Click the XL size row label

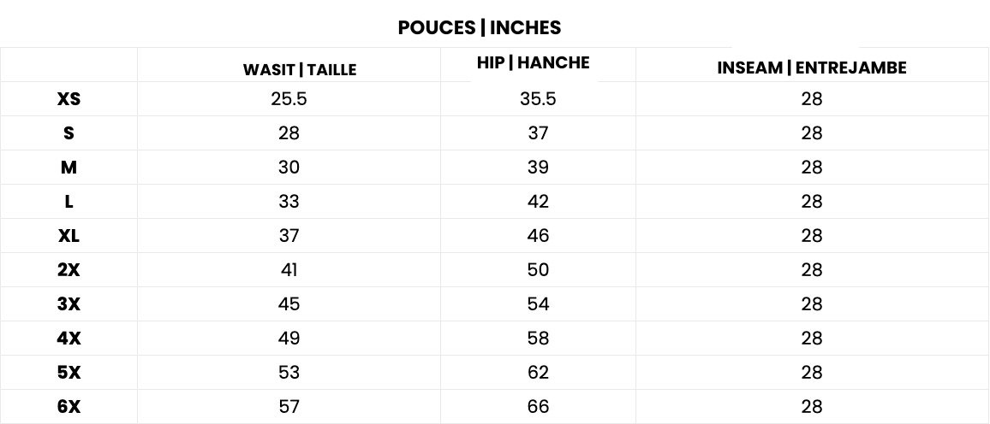(x=69, y=236)
